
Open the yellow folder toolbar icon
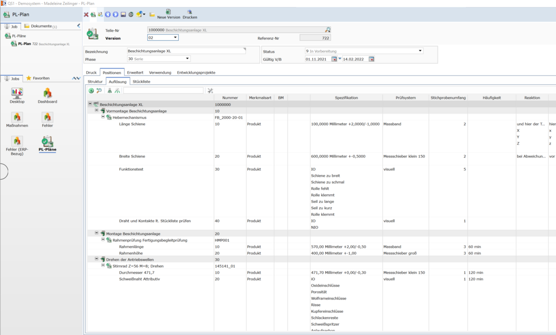[152, 14]
